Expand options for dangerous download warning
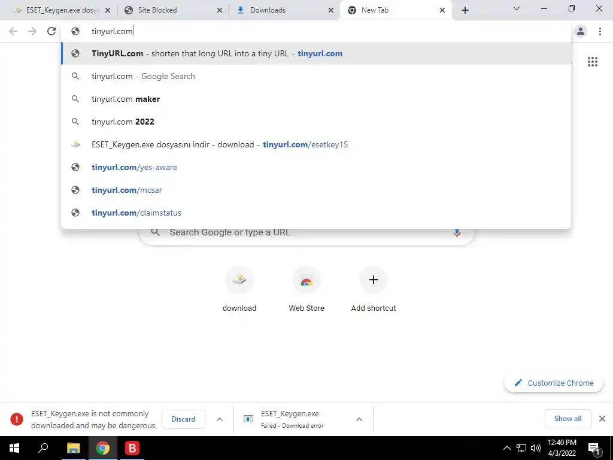This screenshot has height=460, width=613. tap(220, 419)
